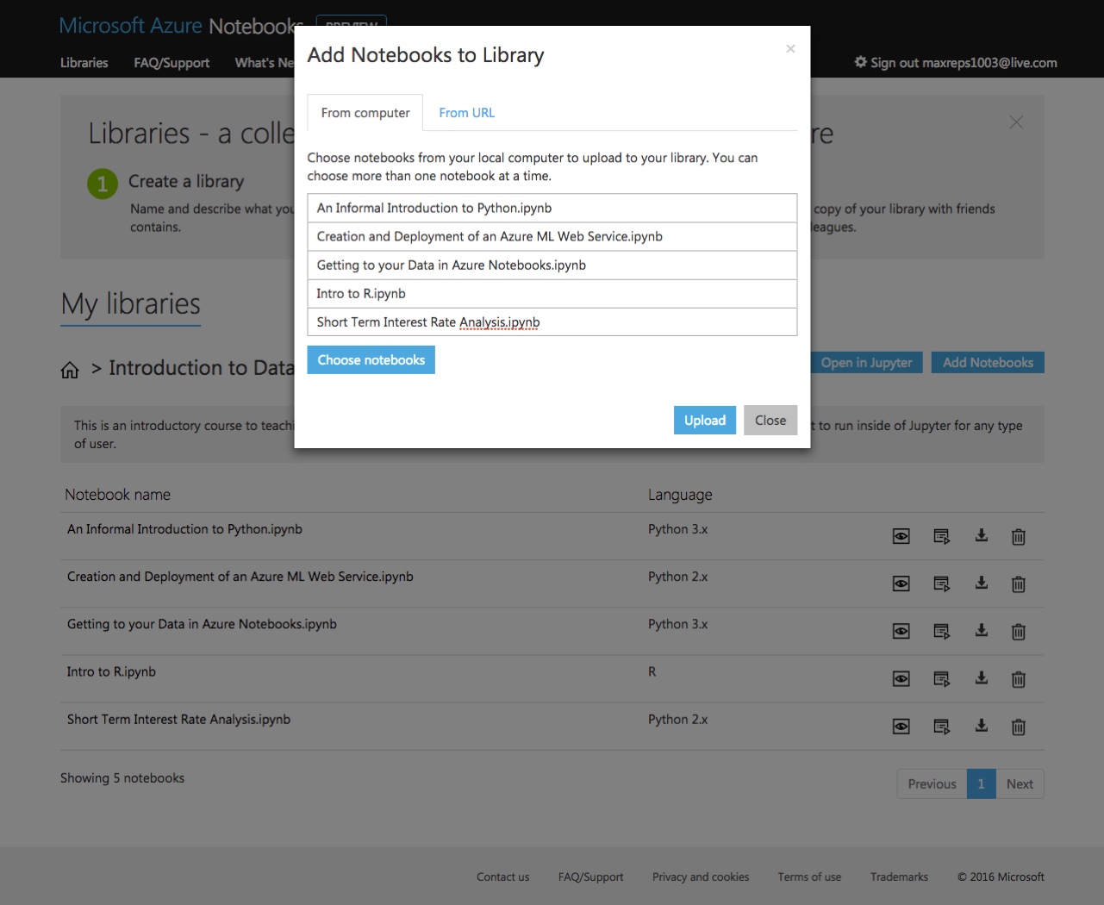1104x905 pixels.
Task: Open the FAQ/Support footer link
Action: click(x=590, y=877)
